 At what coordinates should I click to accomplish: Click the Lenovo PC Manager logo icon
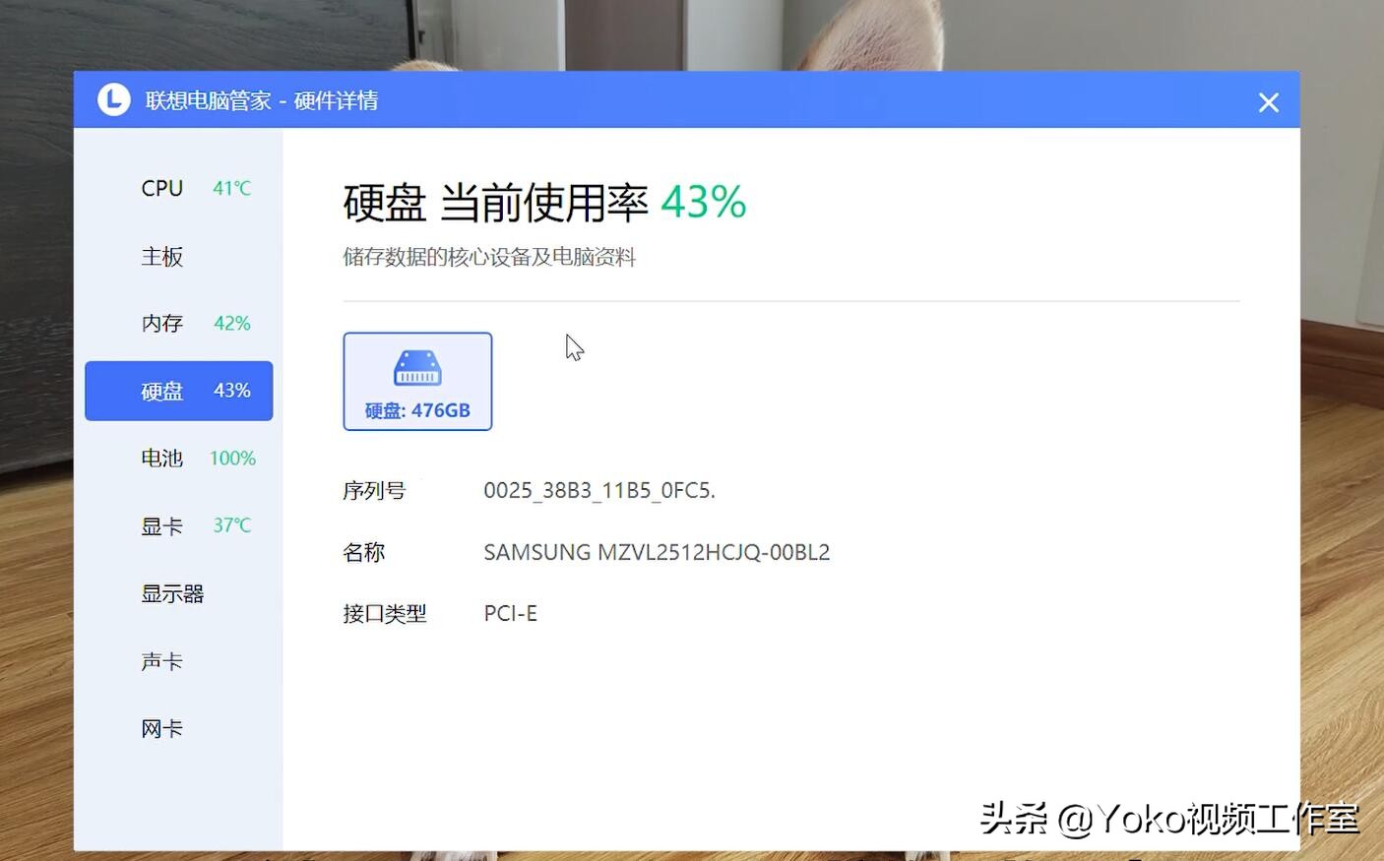click(x=113, y=99)
